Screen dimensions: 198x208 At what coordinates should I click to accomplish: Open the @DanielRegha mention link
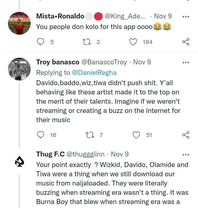tap(94, 73)
